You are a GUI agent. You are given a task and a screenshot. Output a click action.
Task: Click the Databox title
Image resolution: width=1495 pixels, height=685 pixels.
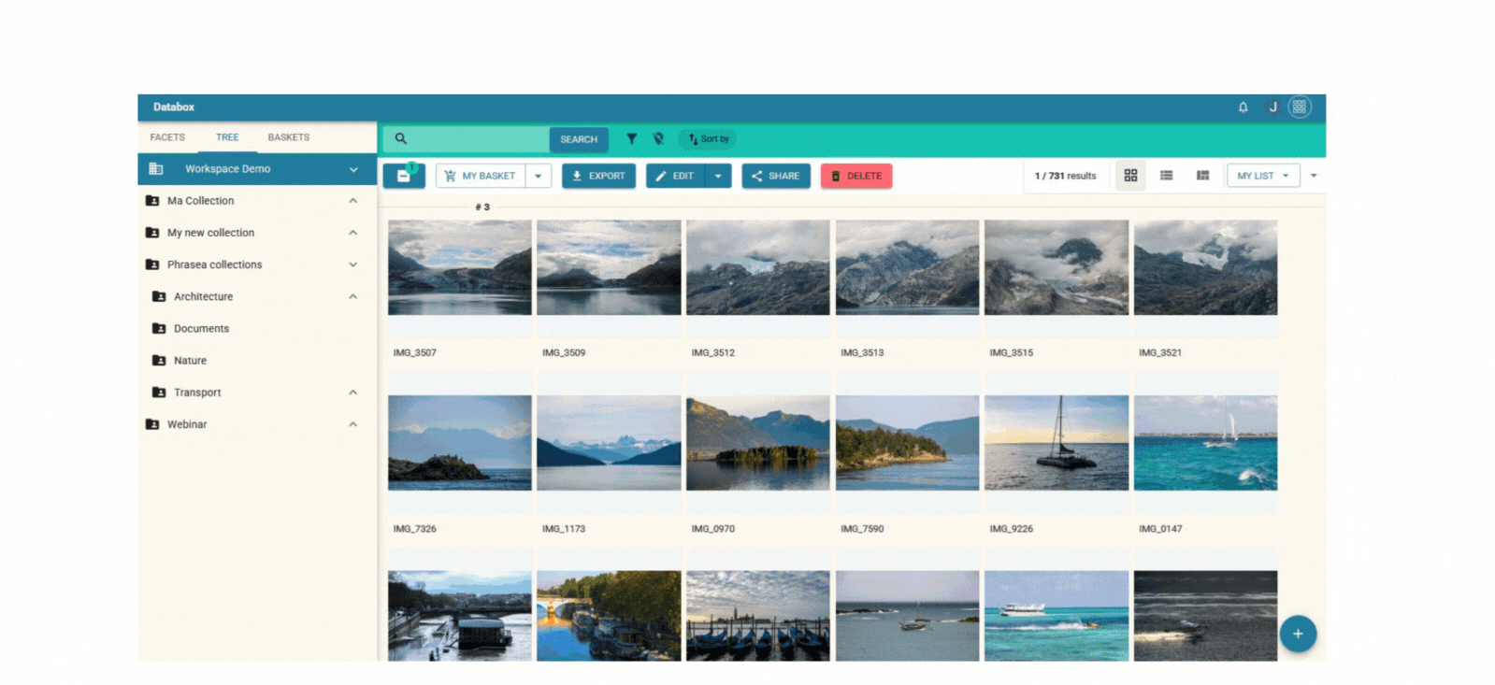[x=174, y=107]
